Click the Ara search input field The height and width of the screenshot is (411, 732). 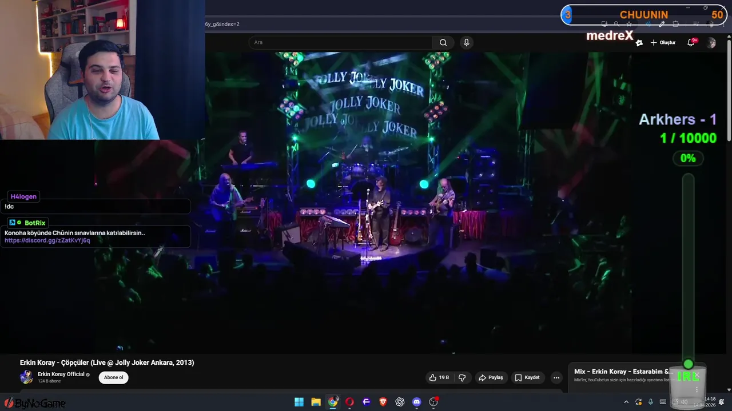click(x=341, y=42)
